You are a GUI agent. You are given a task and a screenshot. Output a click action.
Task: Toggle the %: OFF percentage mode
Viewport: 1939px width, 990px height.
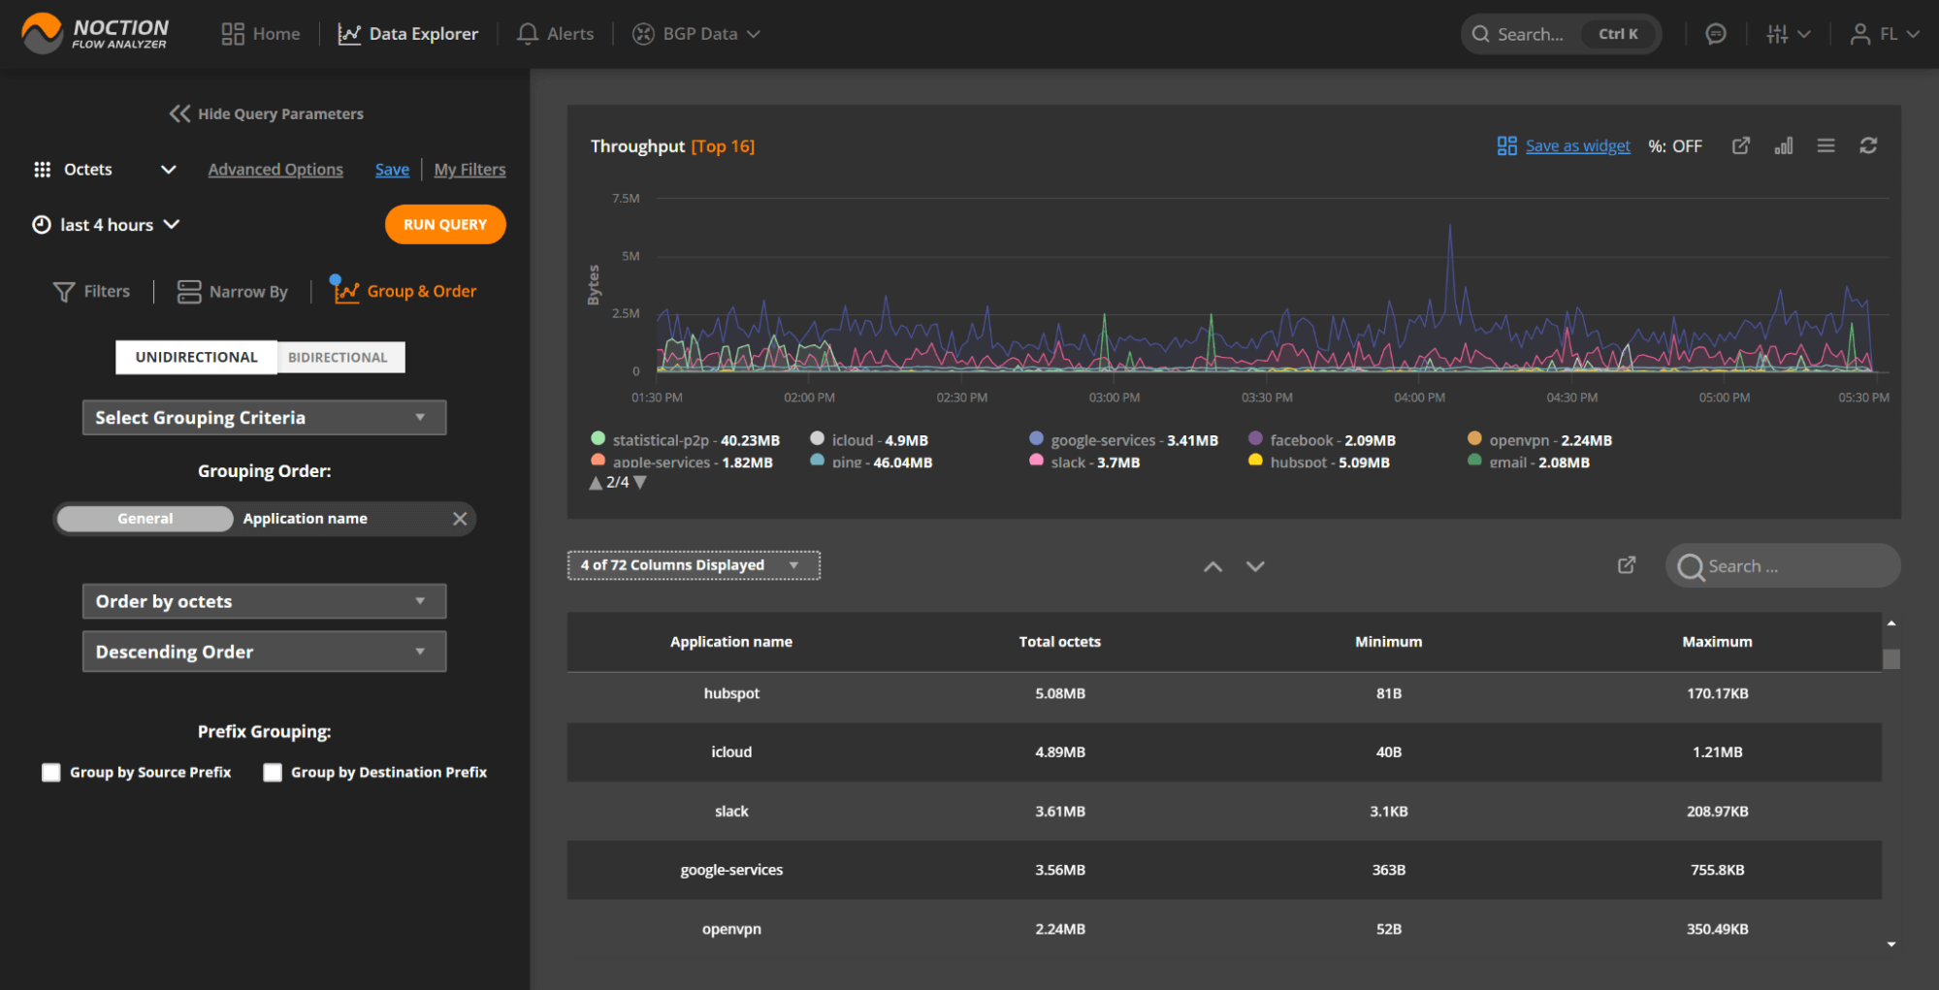pyautogui.click(x=1675, y=145)
